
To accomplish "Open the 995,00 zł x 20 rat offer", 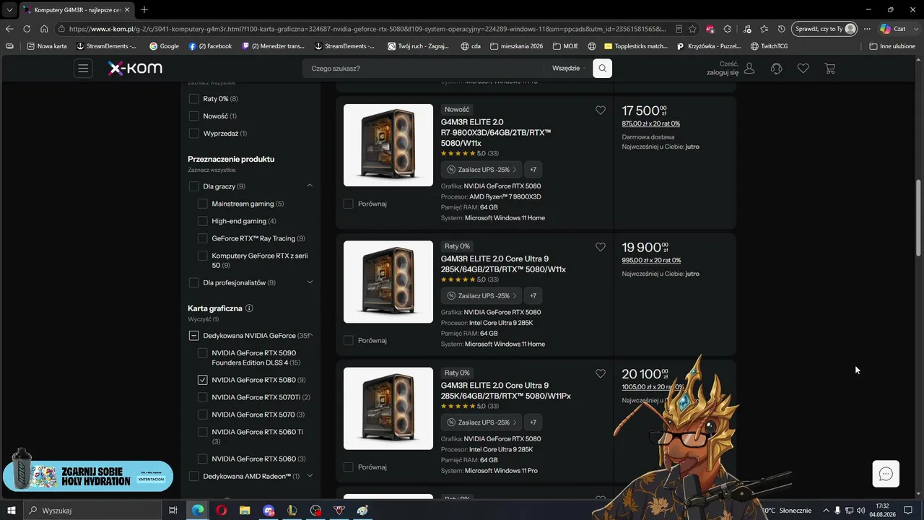I will click(651, 261).
